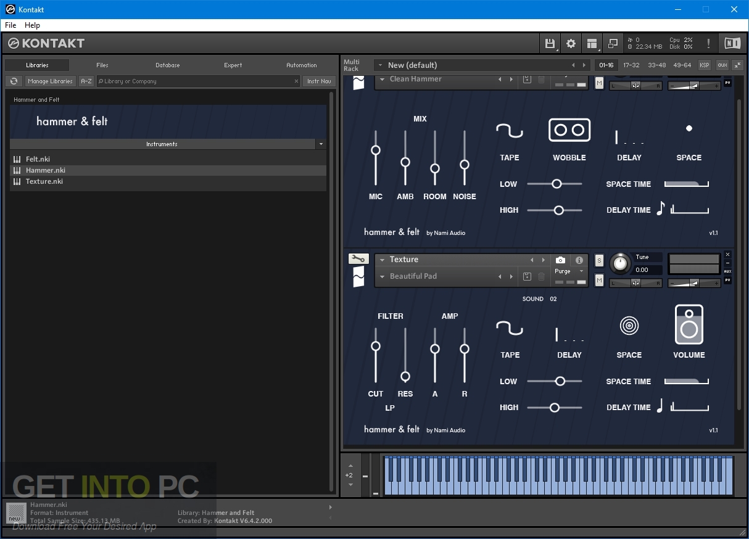The width and height of the screenshot is (749, 539).
Task: Select Felt.nki in instruments list
Action: coord(168,159)
